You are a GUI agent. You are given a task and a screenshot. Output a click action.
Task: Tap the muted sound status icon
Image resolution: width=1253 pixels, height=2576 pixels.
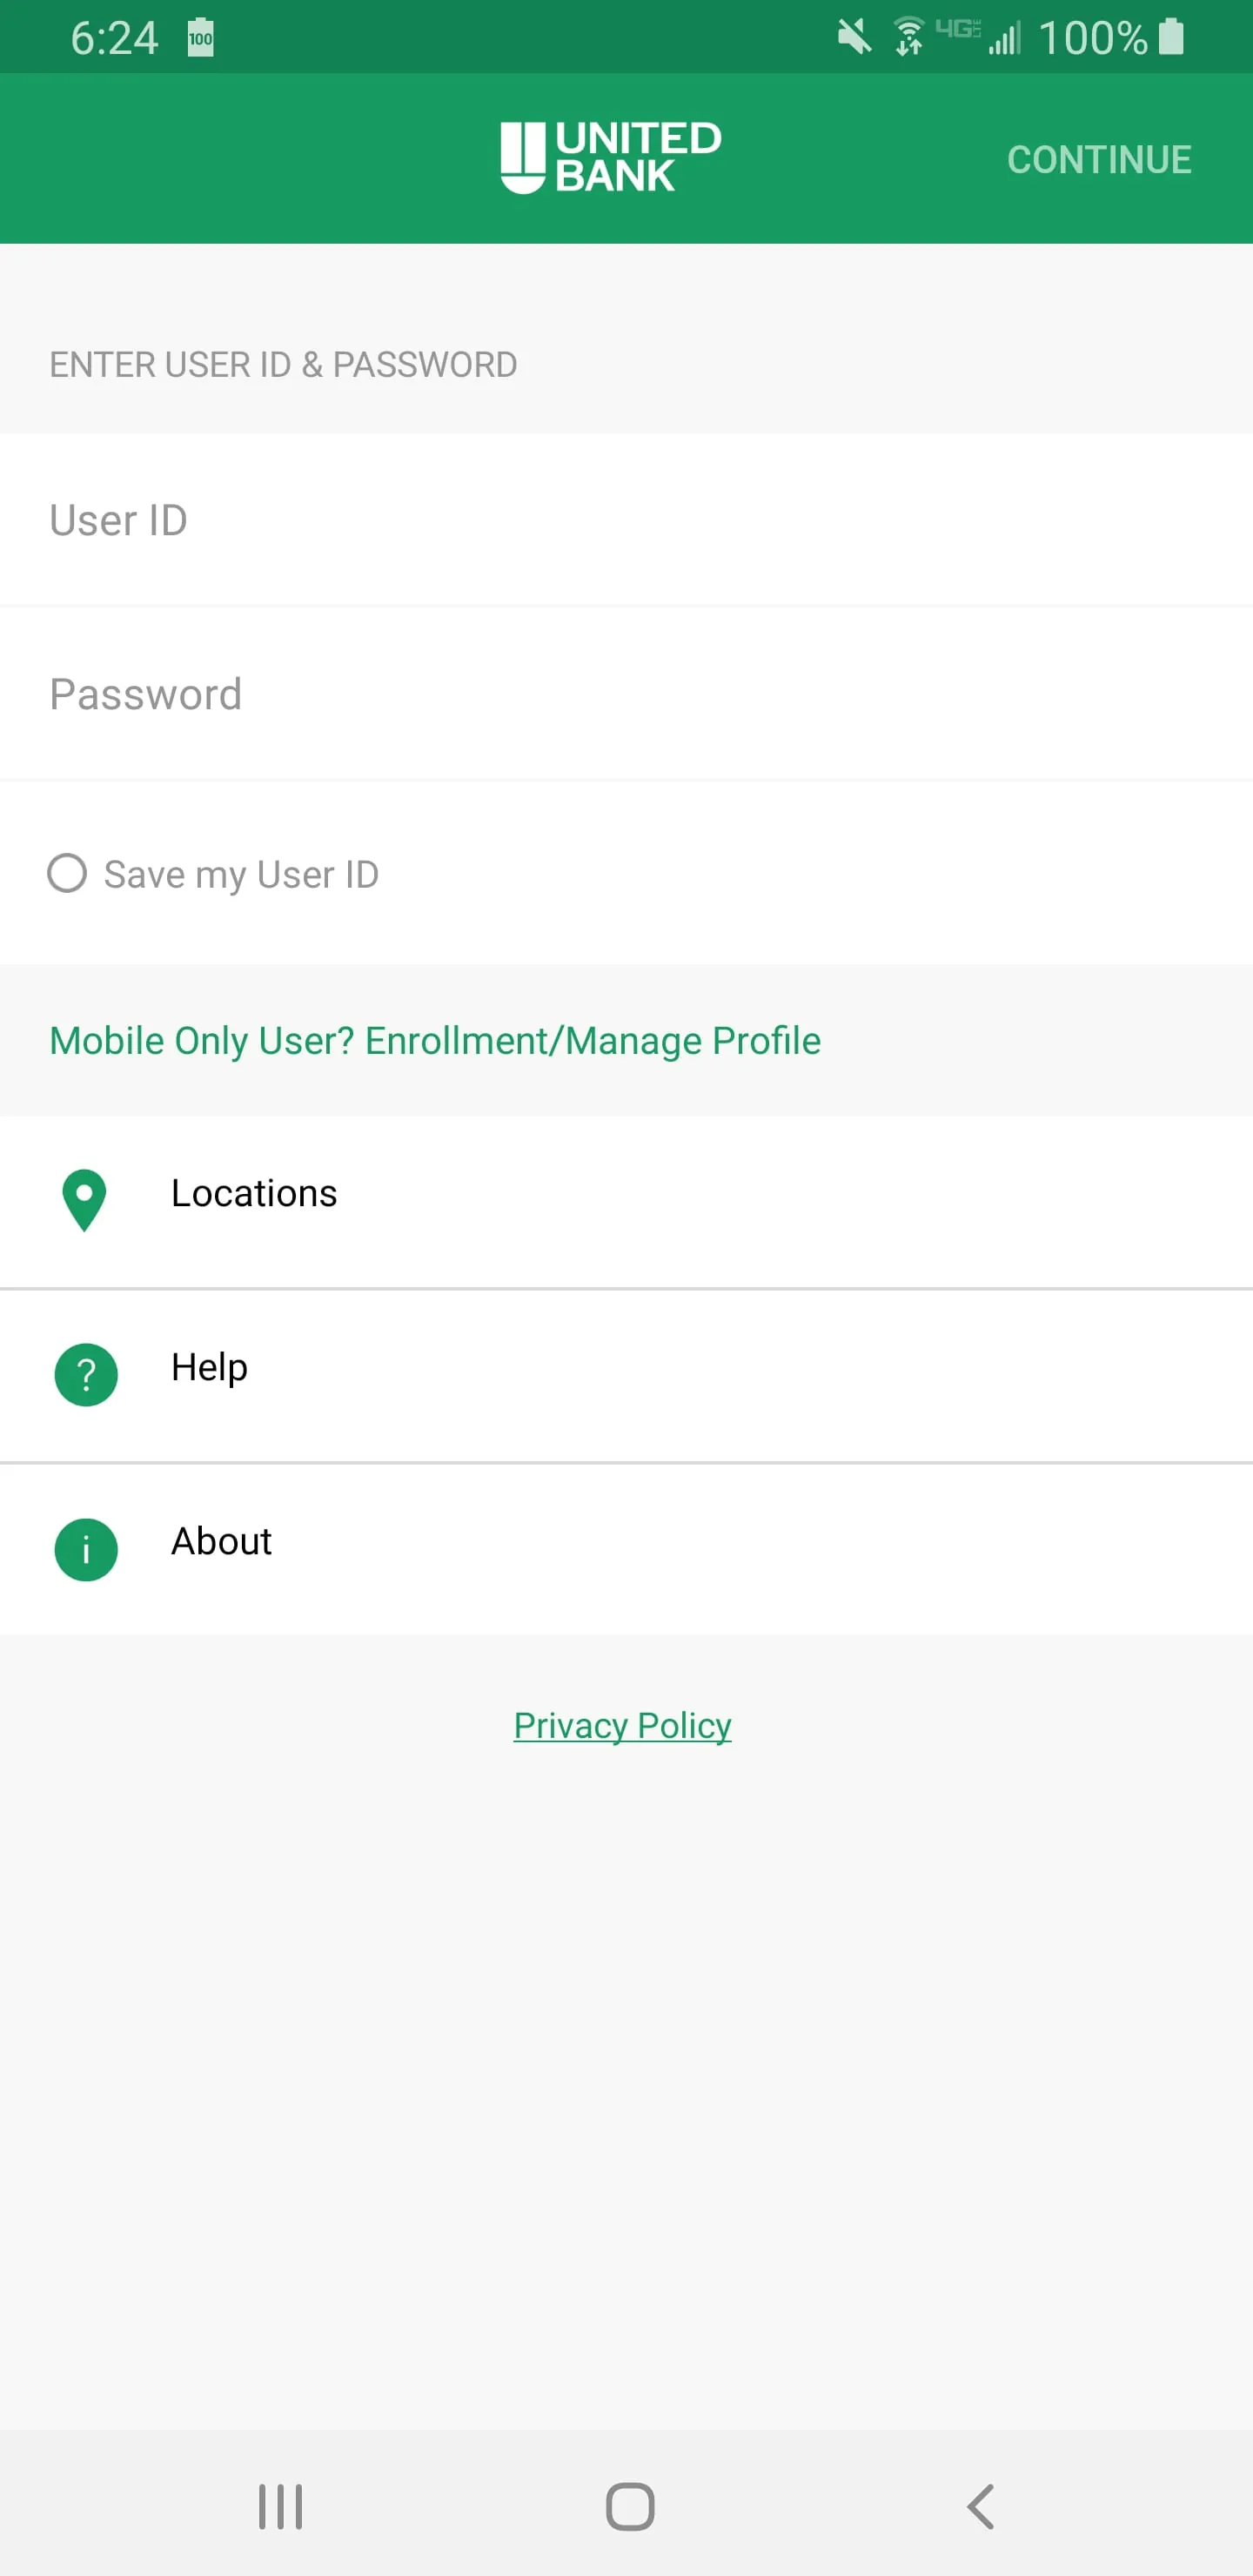(853, 38)
